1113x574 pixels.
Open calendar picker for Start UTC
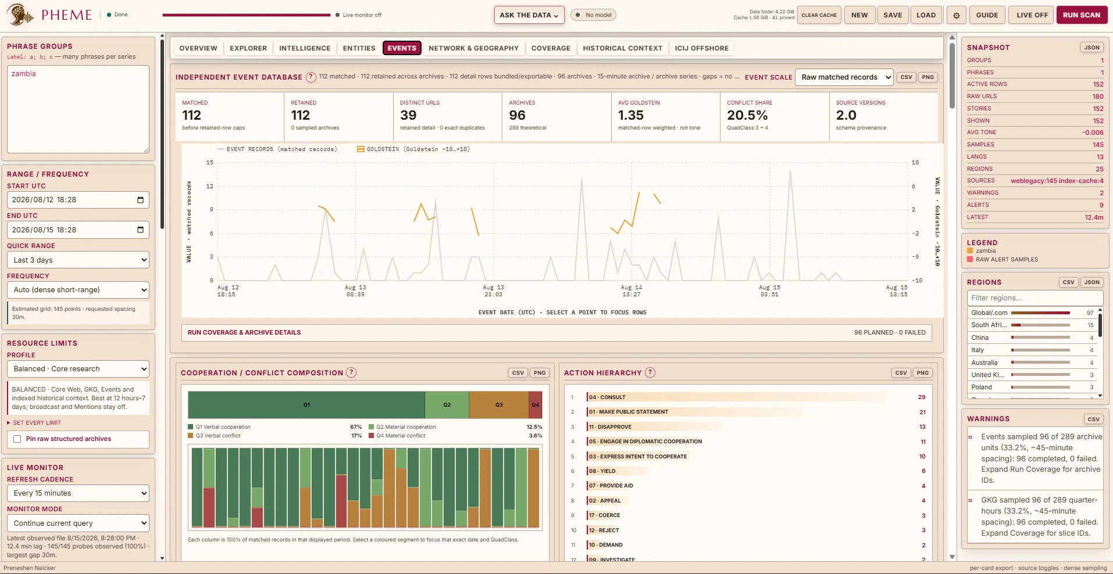(140, 200)
